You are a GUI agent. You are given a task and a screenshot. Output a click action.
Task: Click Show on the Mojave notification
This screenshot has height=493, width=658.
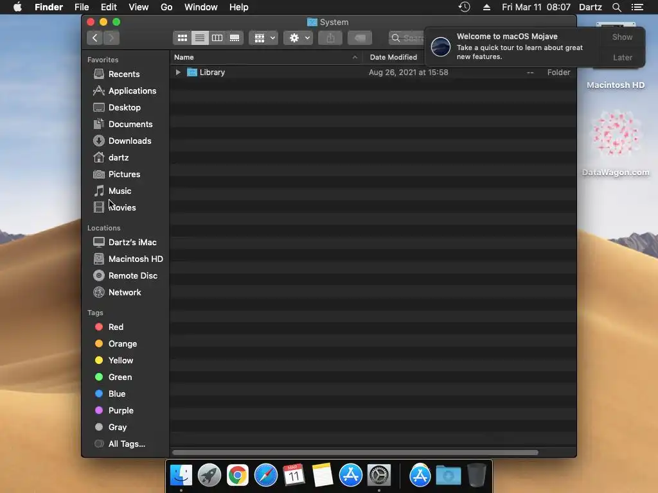622,37
